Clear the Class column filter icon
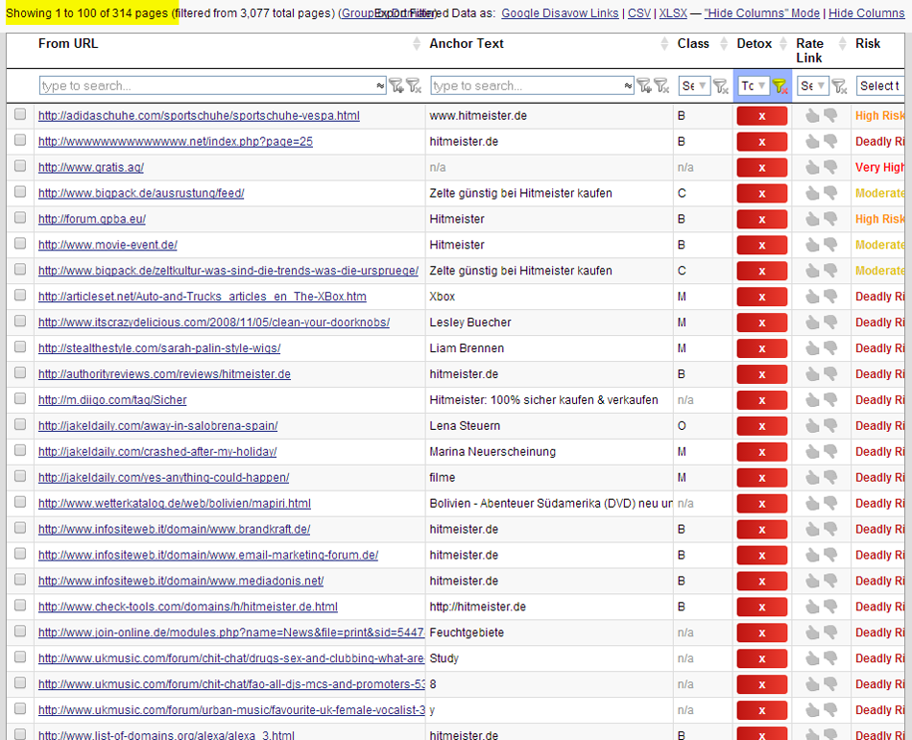 click(721, 86)
